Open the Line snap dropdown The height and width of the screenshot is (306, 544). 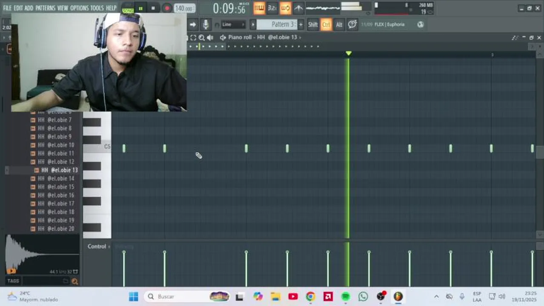pyautogui.click(x=233, y=25)
